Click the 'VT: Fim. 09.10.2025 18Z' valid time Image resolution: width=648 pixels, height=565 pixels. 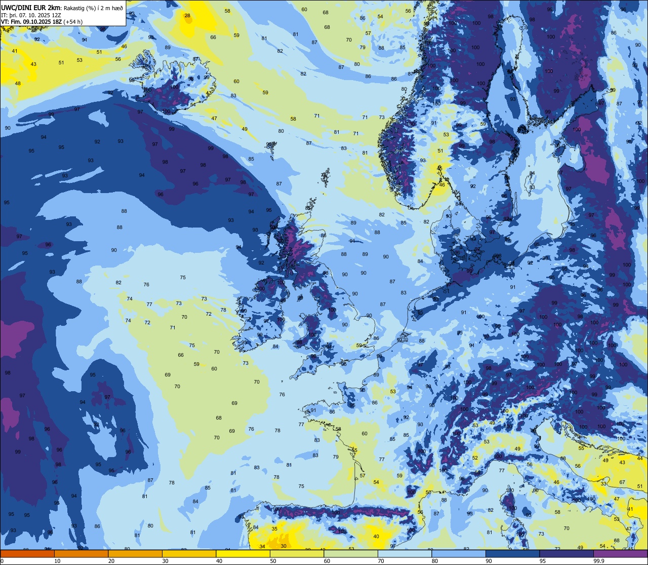[31, 21]
